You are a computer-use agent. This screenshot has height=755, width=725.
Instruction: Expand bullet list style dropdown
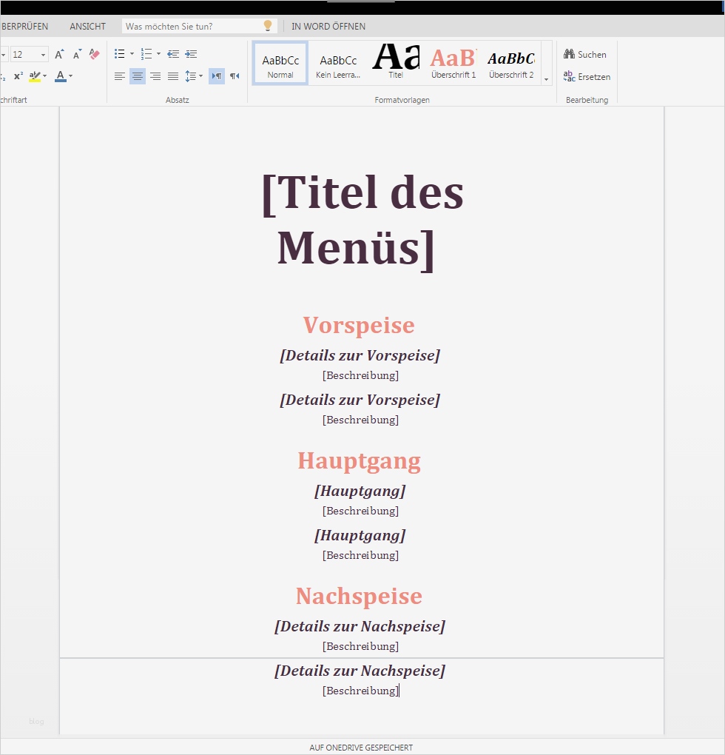pyautogui.click(x=132, y=54)
